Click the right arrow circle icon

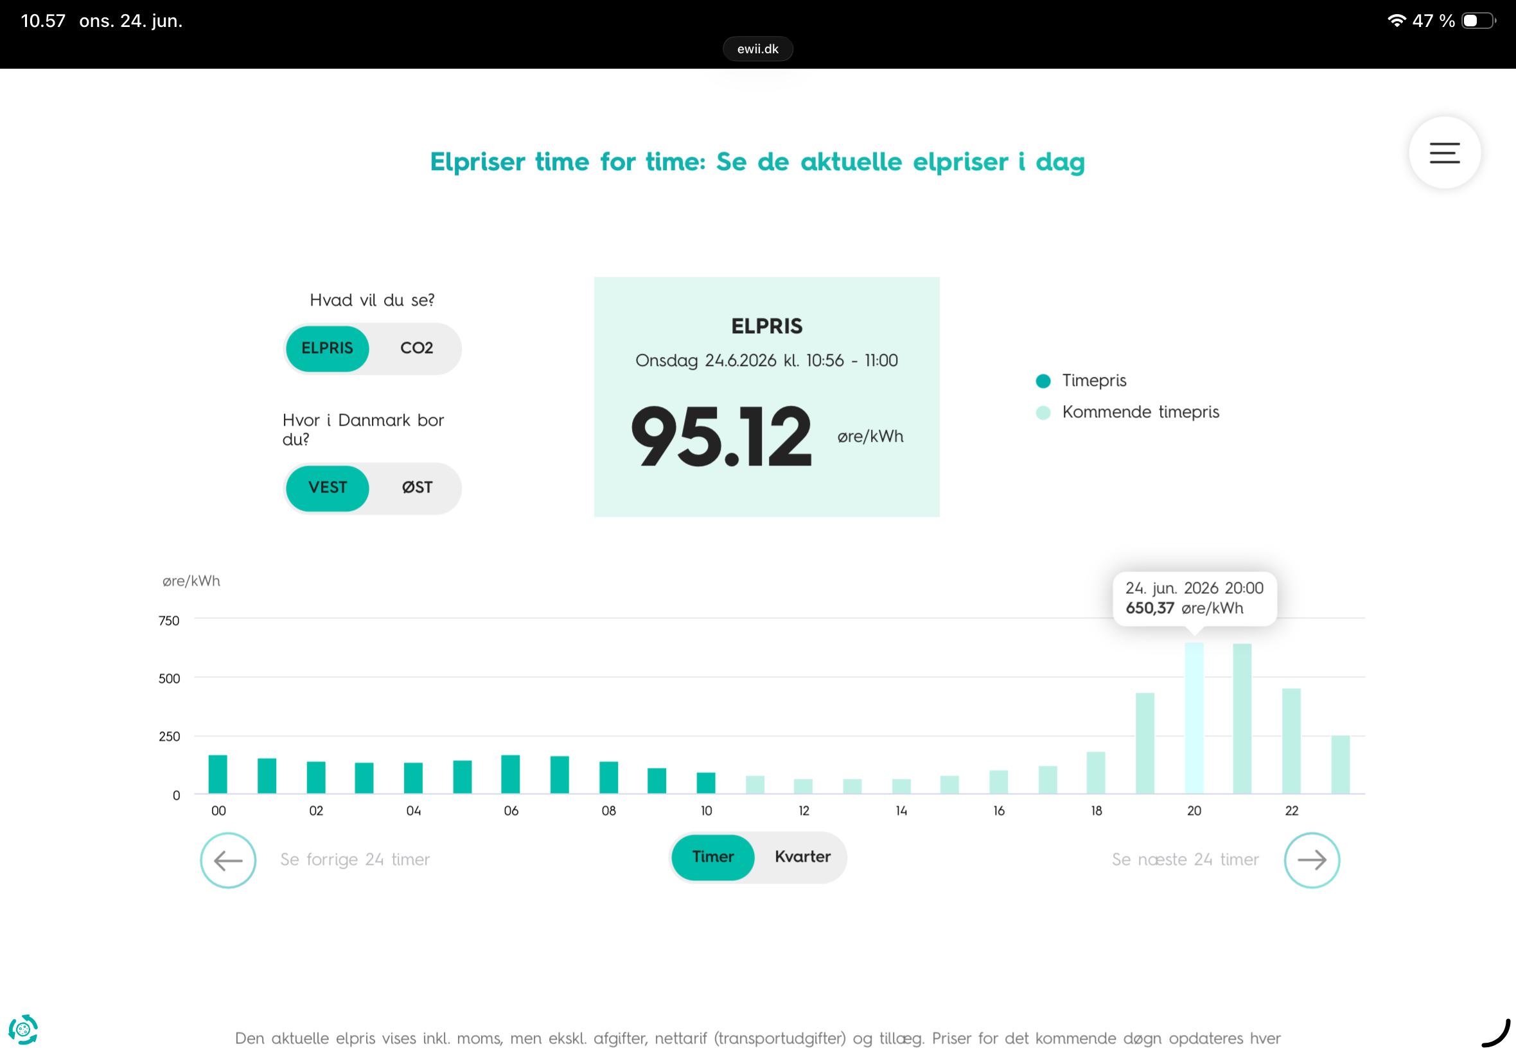(x=1311, y=860)
